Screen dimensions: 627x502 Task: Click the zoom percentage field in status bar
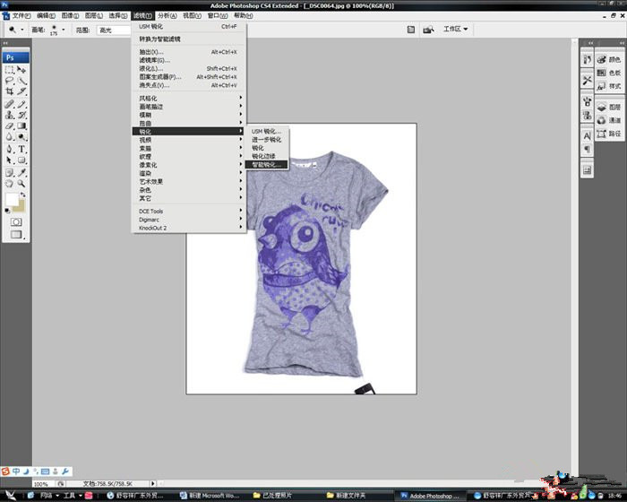click(40, 483)
